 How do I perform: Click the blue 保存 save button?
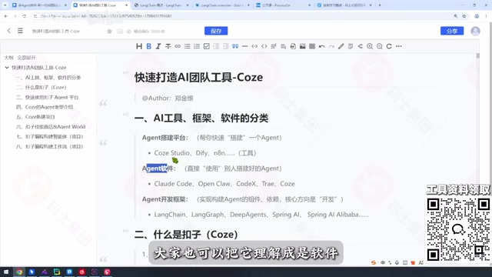216,31
